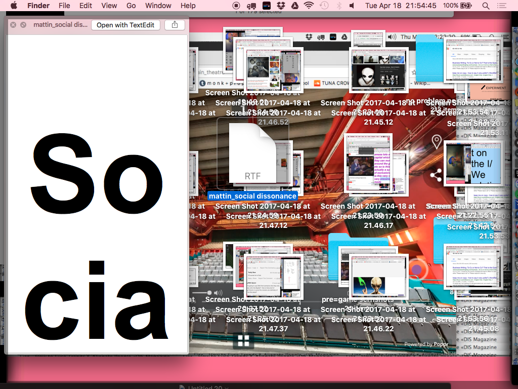
Task: Click the truck icon in the menu bar
Action: 251,6
